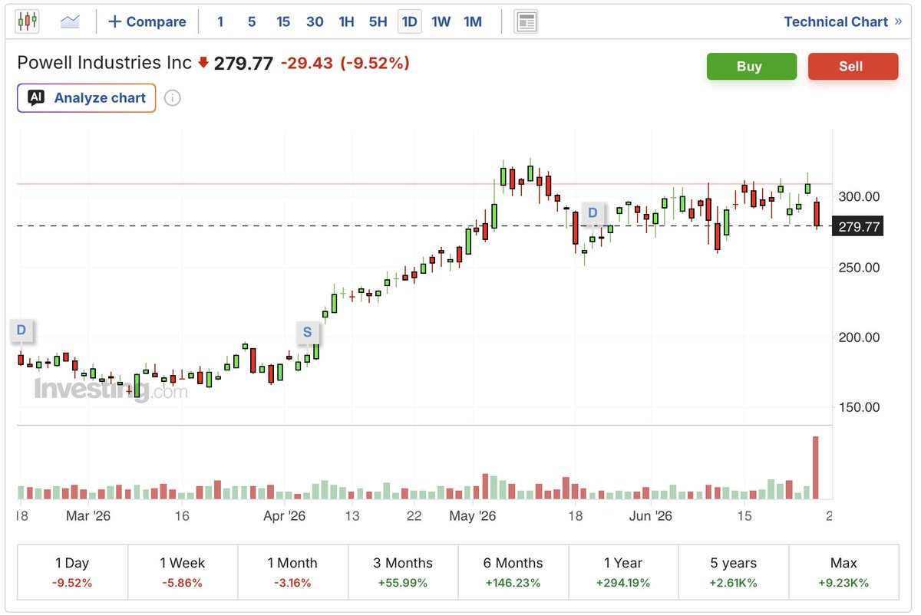921x615 pixels.
Task: Click the D dividend marker in late May
Action: [593, 212]
